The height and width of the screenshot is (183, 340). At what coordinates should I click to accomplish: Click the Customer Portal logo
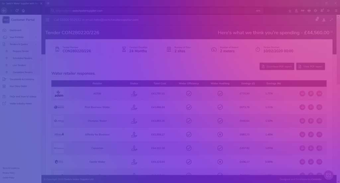(x=6, y=20)
